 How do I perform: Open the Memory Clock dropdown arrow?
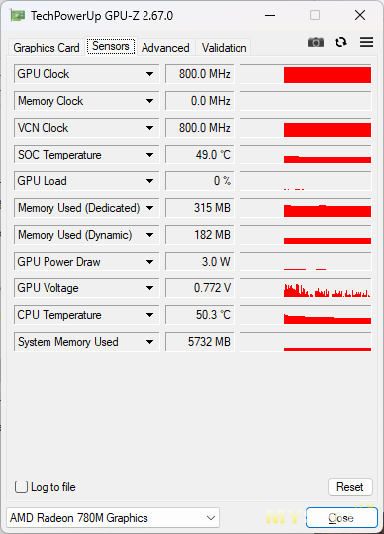(x=149, y=101)
